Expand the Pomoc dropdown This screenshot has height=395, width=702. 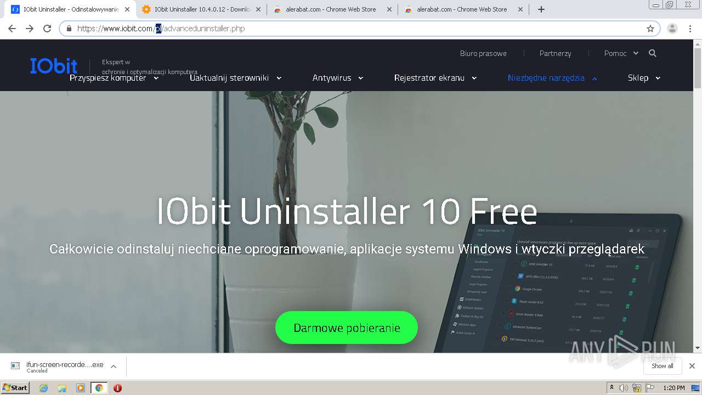click(x=621, y=53)
